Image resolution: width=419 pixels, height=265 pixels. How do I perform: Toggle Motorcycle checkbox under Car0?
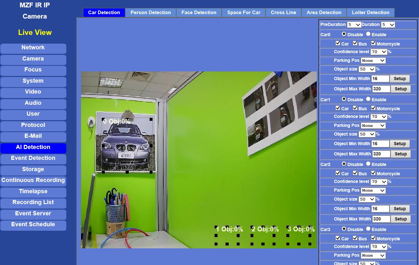pyautogui.click(x=373, y=43)
